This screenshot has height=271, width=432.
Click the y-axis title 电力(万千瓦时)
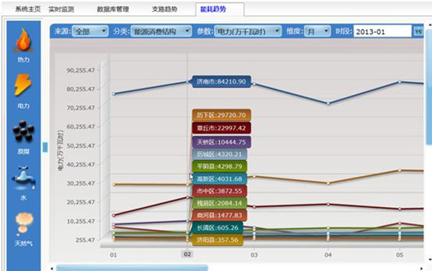tap(60, 151)
